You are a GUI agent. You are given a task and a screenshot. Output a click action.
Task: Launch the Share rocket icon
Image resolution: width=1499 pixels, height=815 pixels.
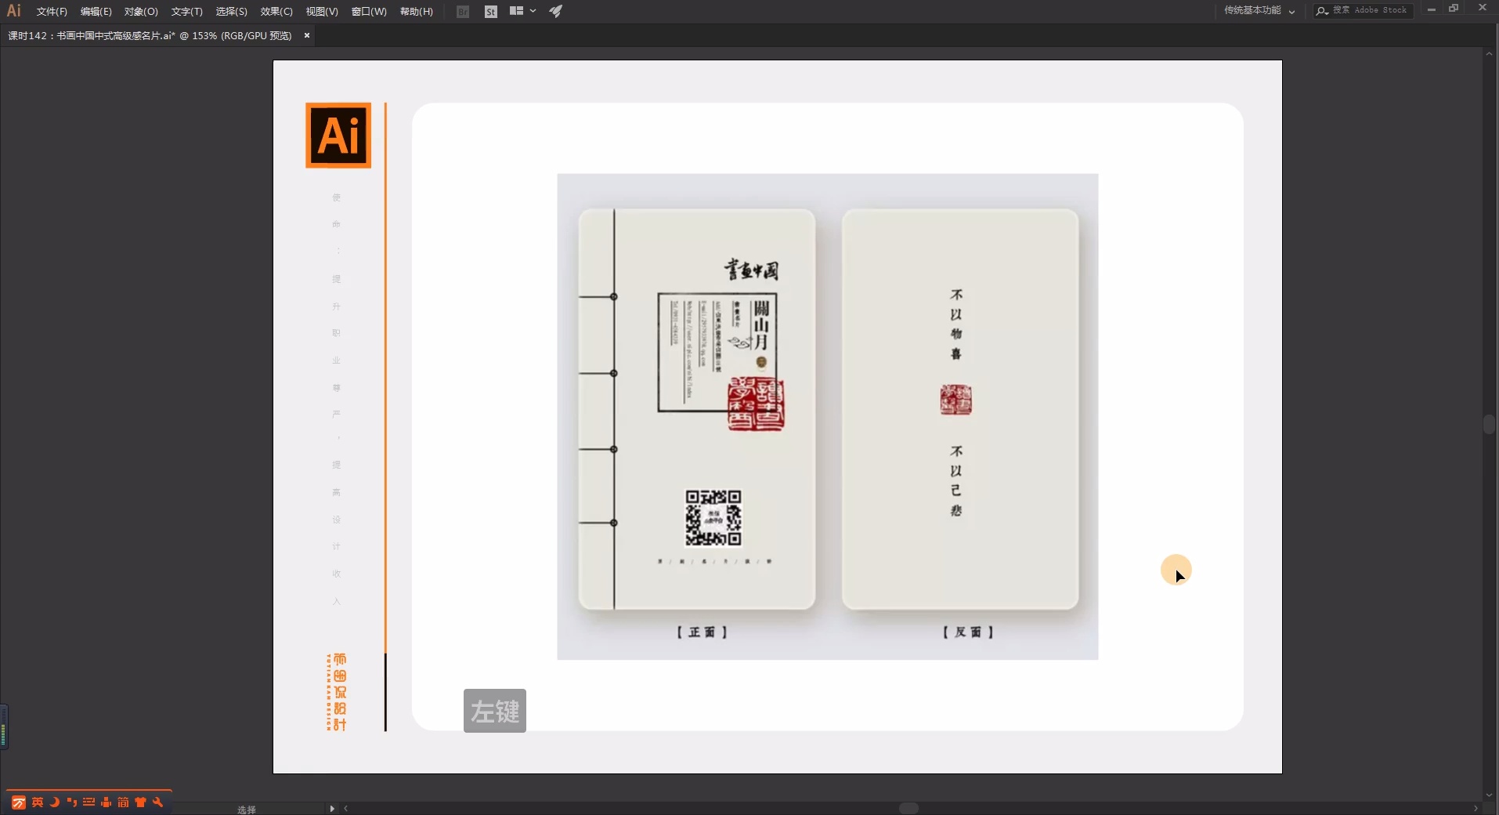(x=555, y=11)
